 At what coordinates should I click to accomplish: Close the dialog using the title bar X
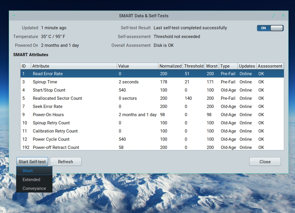tap(283, 16)
